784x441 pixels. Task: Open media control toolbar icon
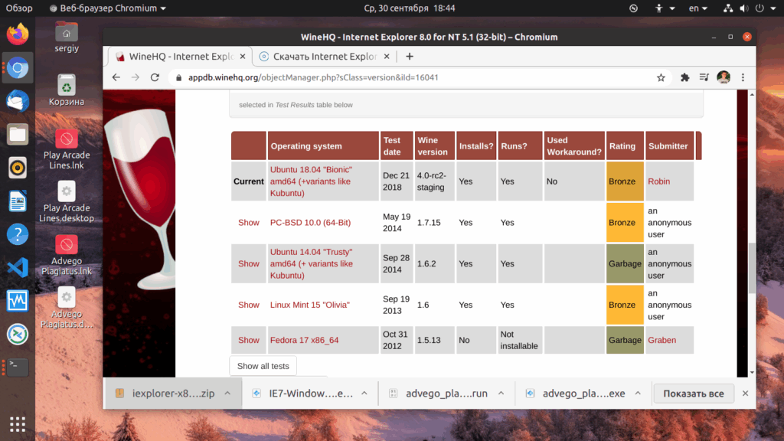[704, 77]
